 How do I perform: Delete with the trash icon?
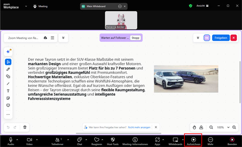click(25, 127)
